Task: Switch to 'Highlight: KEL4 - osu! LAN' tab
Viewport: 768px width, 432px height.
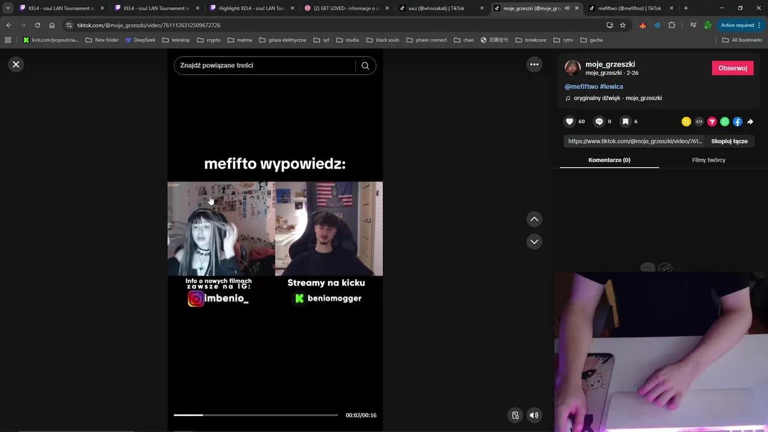Action: [251, 8]
